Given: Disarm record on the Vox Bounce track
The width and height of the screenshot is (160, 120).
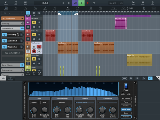Looking at the screenshot, I should 34,51.
